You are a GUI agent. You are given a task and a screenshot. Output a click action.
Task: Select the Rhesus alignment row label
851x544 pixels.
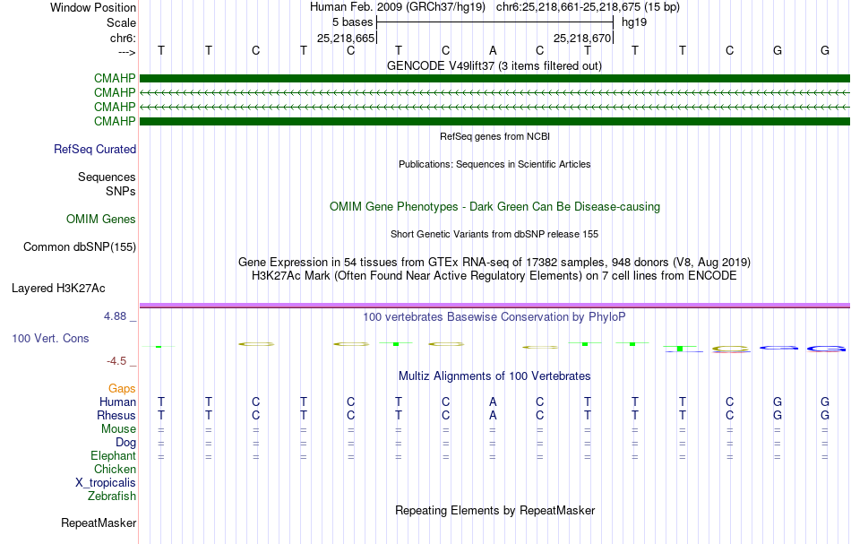coord(116,415)
